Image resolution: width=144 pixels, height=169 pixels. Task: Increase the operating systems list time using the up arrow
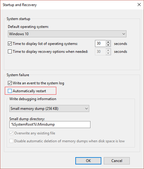tap(108, 42)
